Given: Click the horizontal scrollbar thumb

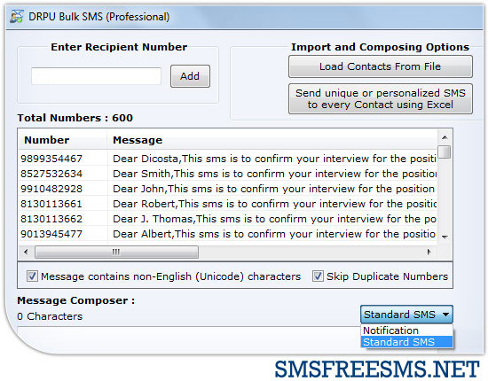Looking at the screenshot, I should (x=116, y=252).
